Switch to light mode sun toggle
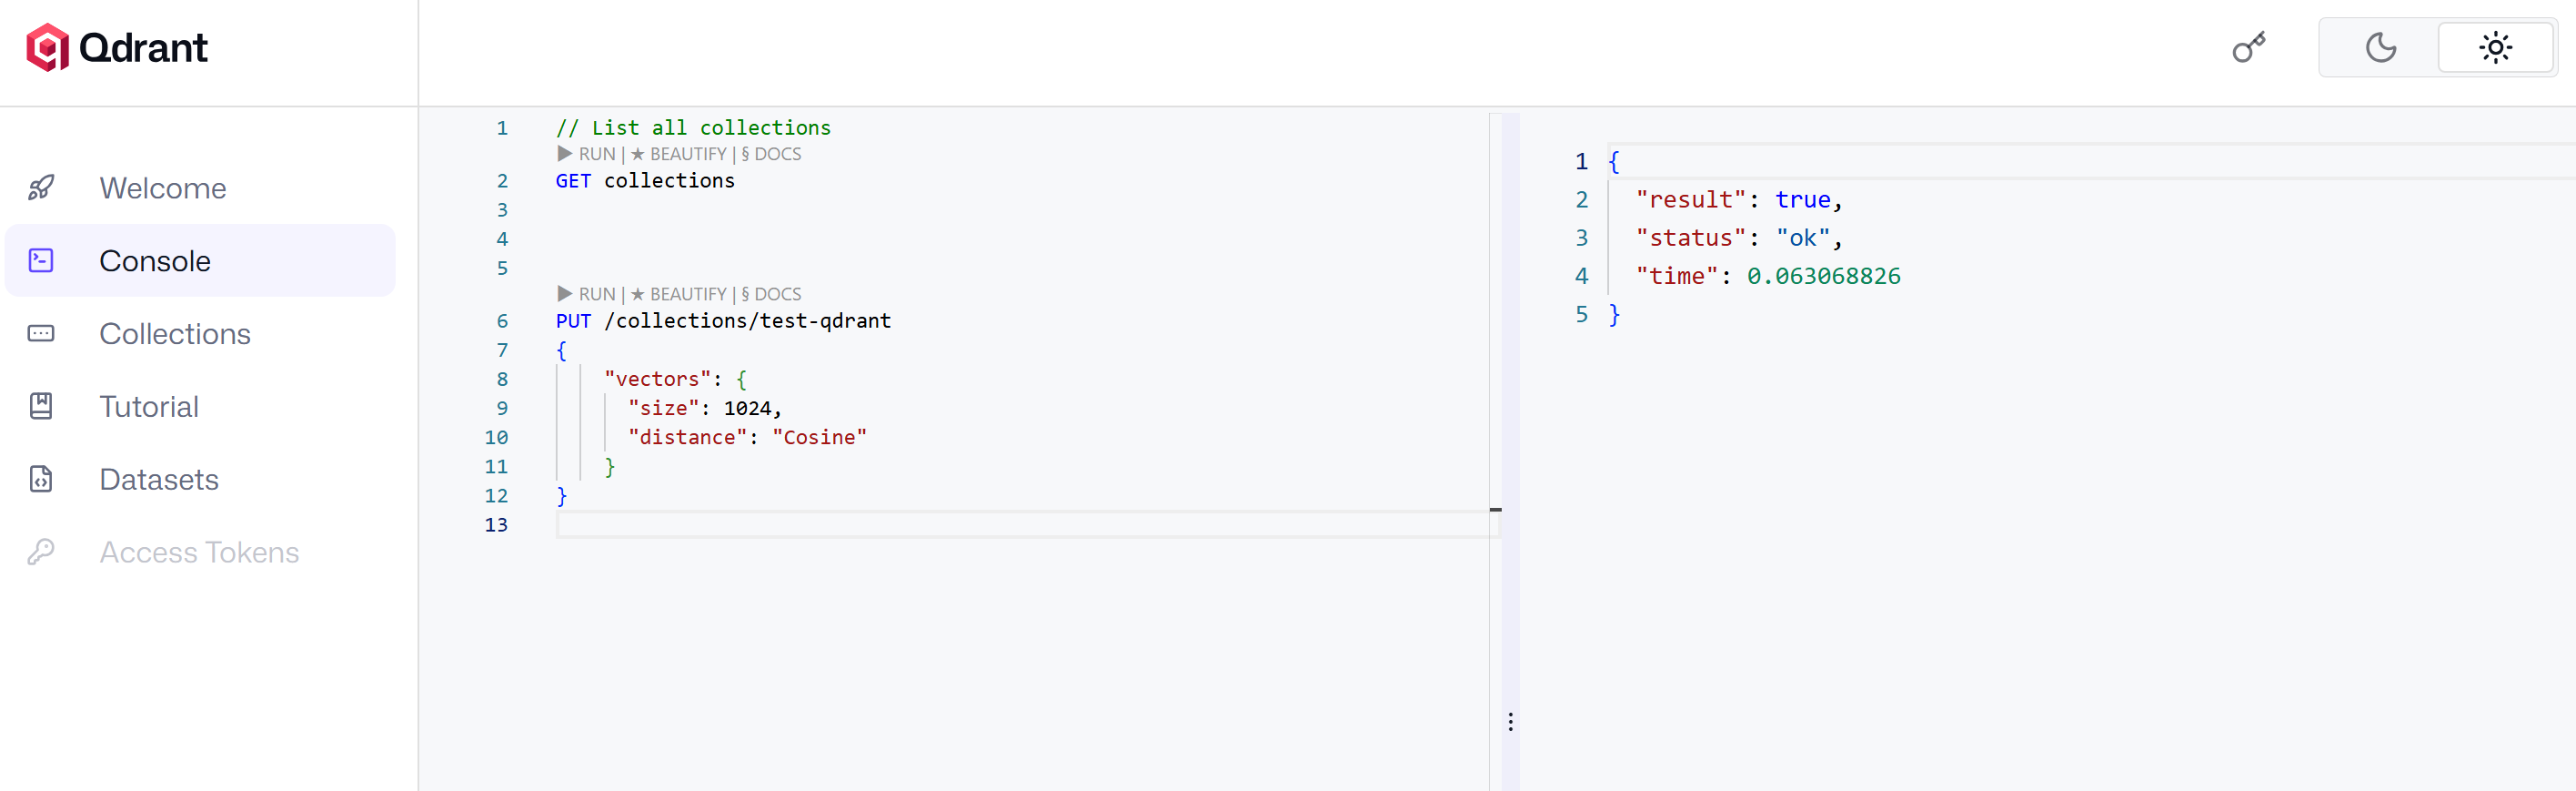The width and height of the screenshot is (2576, 791). [x=2495, y=48]
